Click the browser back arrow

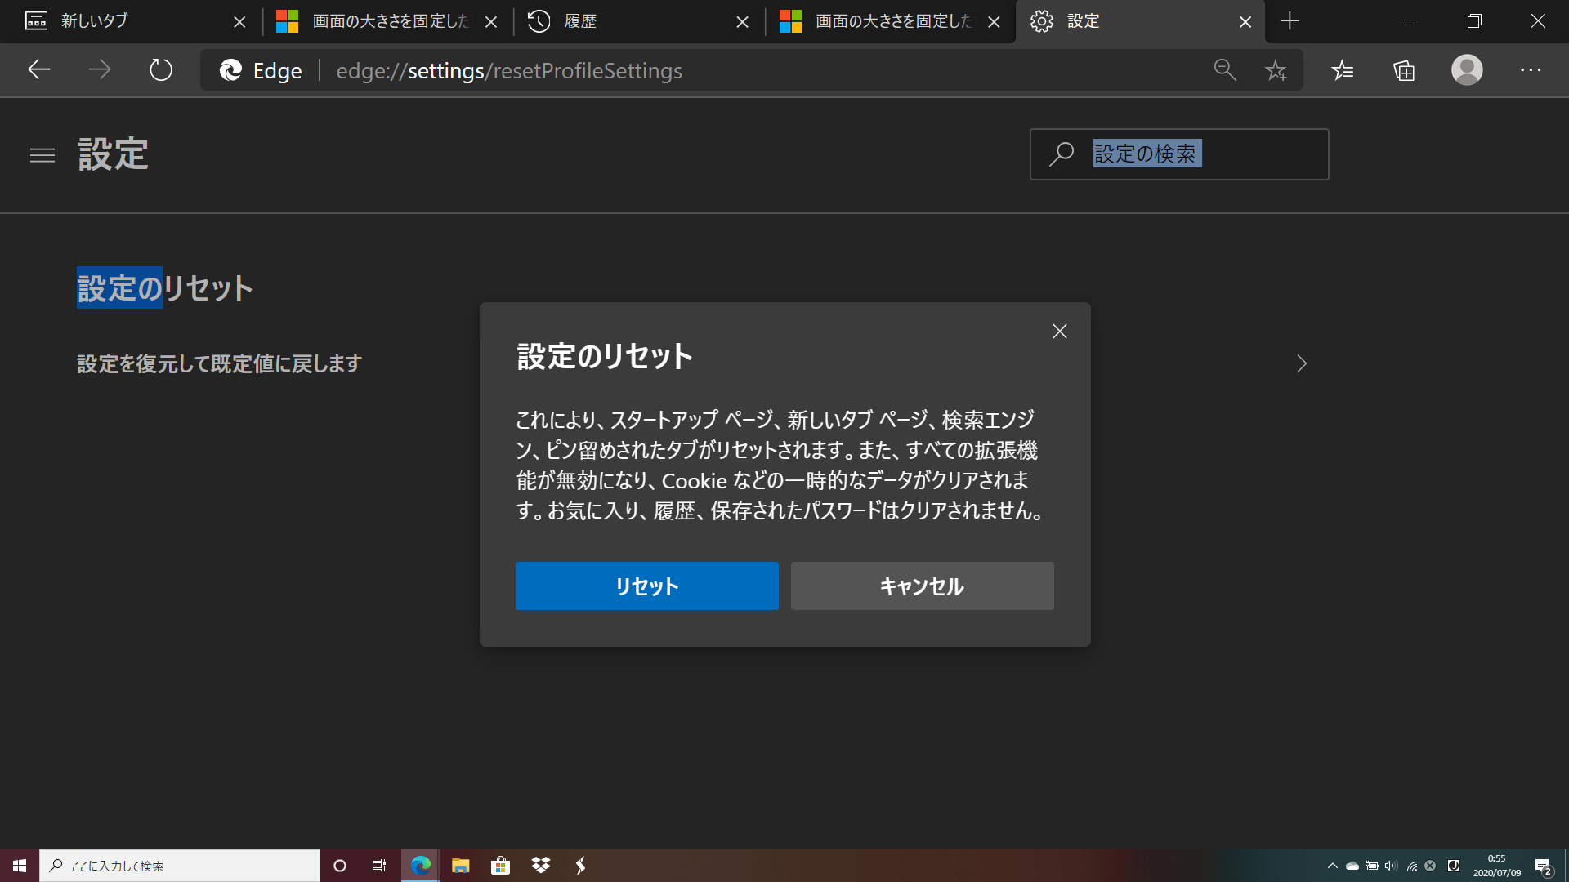pos(38,70)
